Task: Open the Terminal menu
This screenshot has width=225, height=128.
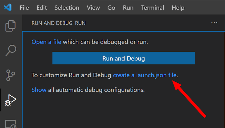Action: 153,8
